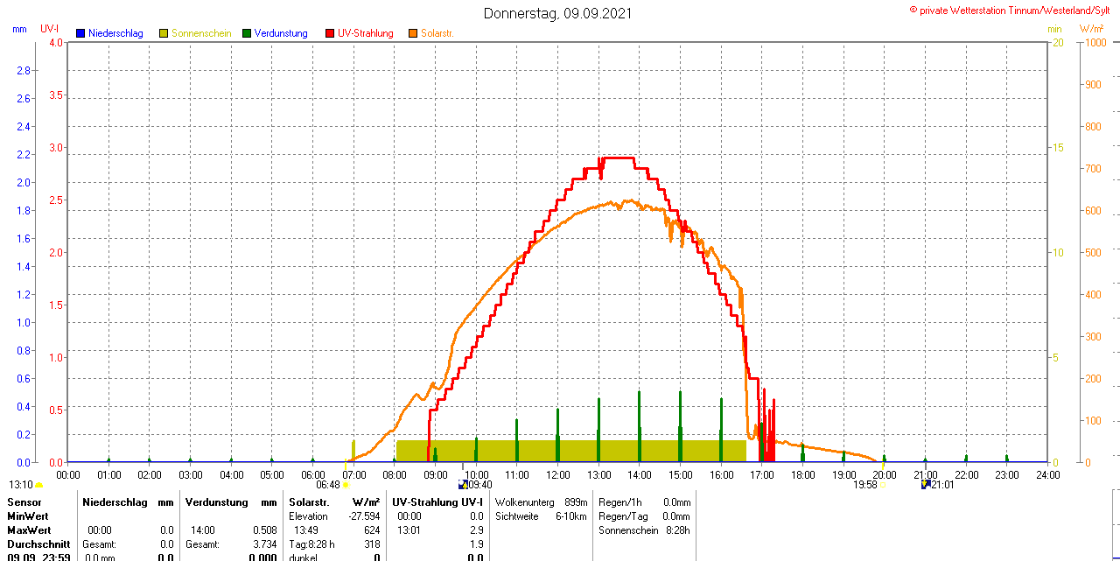This screenshot has width=1120, height=561.
Task: Click the sunrise icon at 06:48
Action: click(346, 485)
